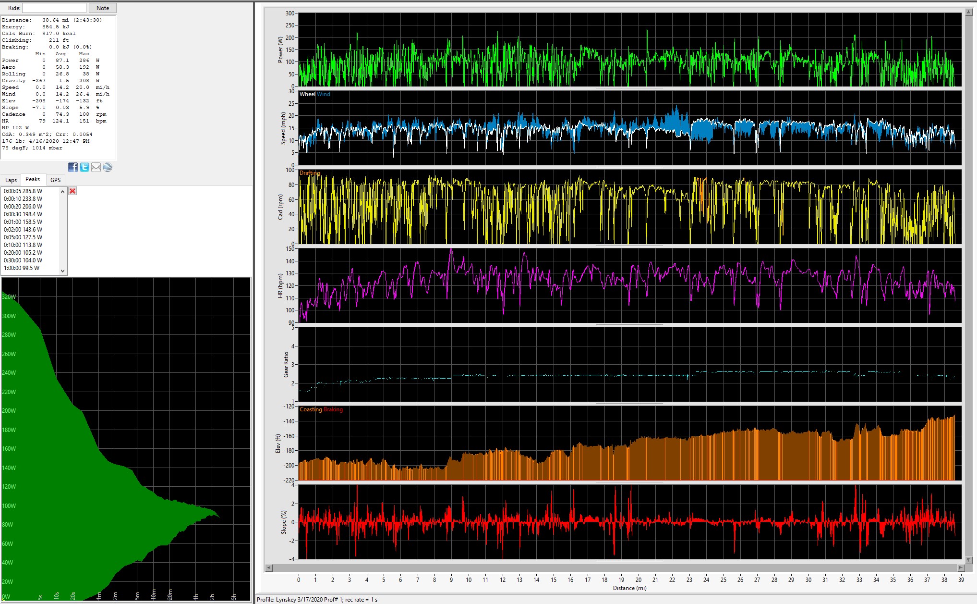Click the CdA 0.349 m^2 line

(x=47, y=135)
